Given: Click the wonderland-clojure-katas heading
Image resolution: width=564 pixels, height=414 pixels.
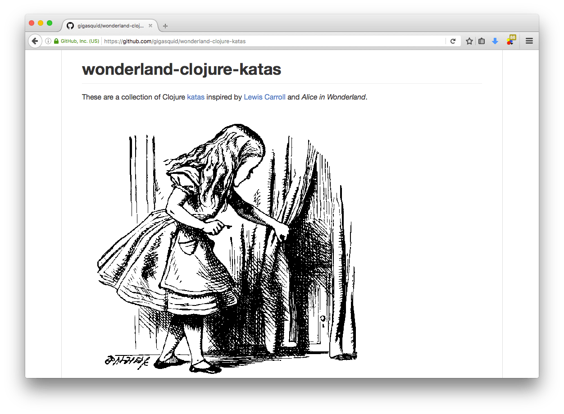Looking at the screenshot, I should pyautogui.click(x=182, y=69).
